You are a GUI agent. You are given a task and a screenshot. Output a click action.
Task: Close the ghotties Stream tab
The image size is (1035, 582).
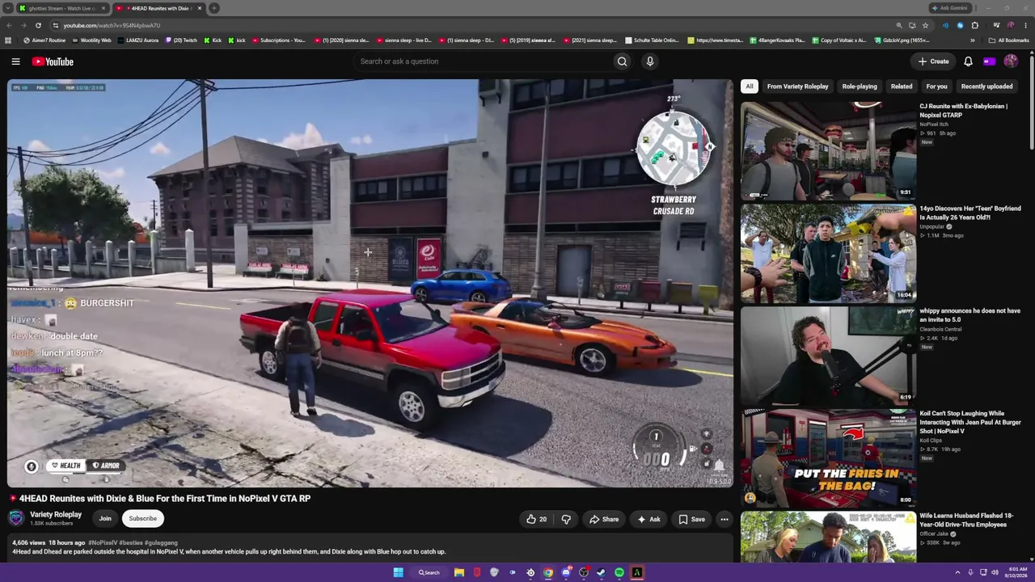[103, 8]
